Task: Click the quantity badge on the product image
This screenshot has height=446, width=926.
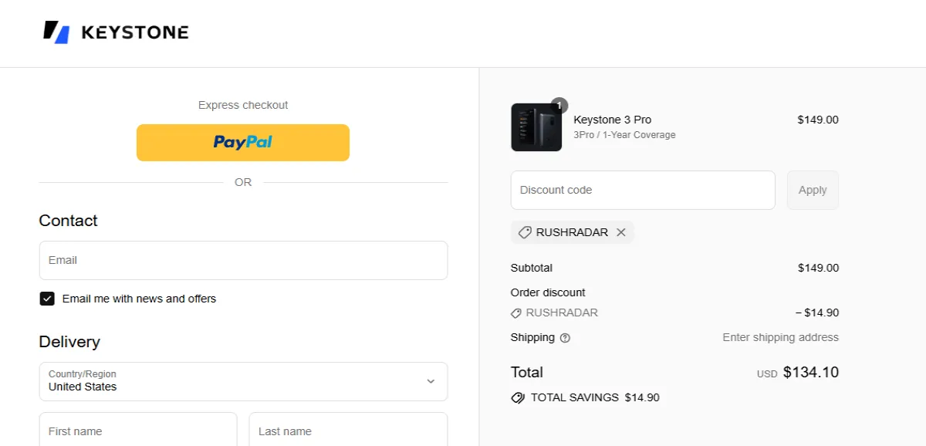Action: 559,105
